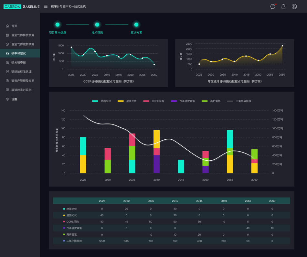This screenshot has width=307, height=257.
Task: Select 2040 data point on CCER价格 chart
Action: (x=107, y=56)
